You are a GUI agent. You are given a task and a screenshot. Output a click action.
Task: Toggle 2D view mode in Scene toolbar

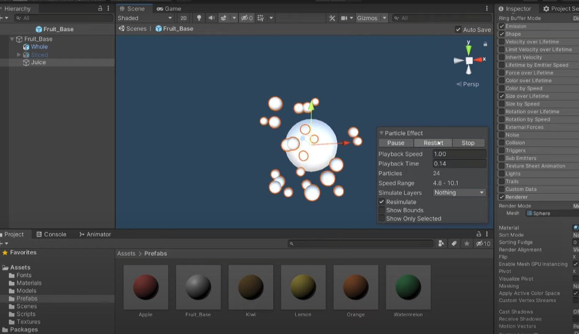tap(184, 18)
